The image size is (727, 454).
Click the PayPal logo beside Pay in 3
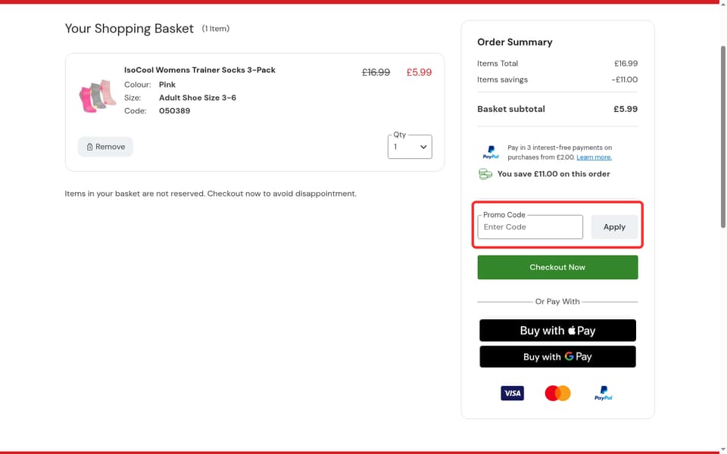[x=491, y=152]
